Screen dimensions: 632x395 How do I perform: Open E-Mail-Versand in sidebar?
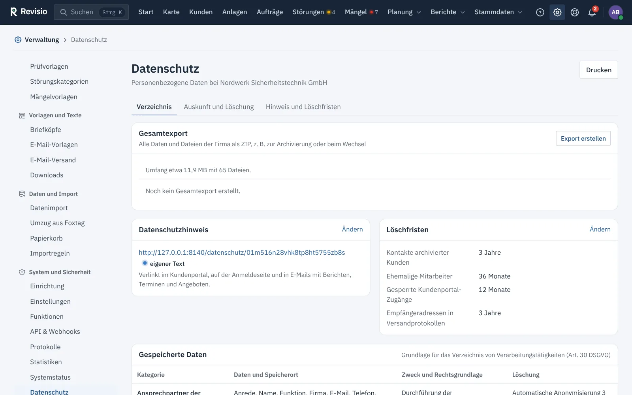[53, 160]
